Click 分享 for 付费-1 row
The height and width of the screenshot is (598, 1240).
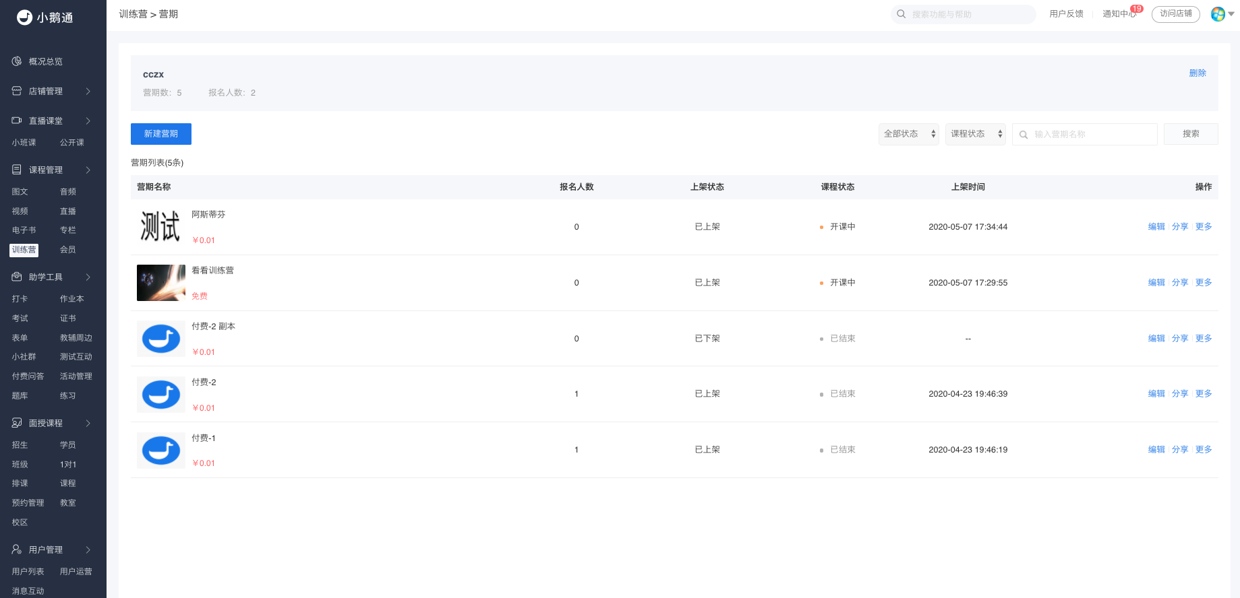(x=1180, y=450)
